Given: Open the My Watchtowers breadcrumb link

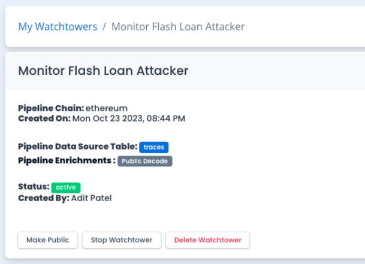Looking at the screenshot, I should 58,27.
